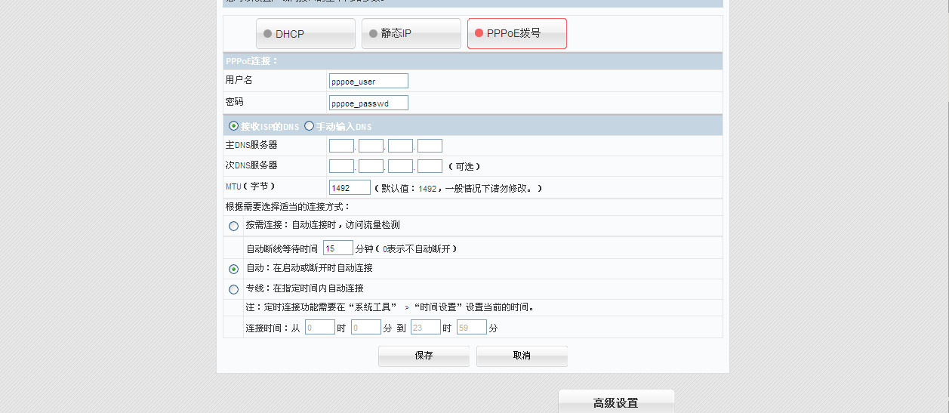949x413 pixels.
Task: Select 专线 scheduled connection radio
Action: 233,289
